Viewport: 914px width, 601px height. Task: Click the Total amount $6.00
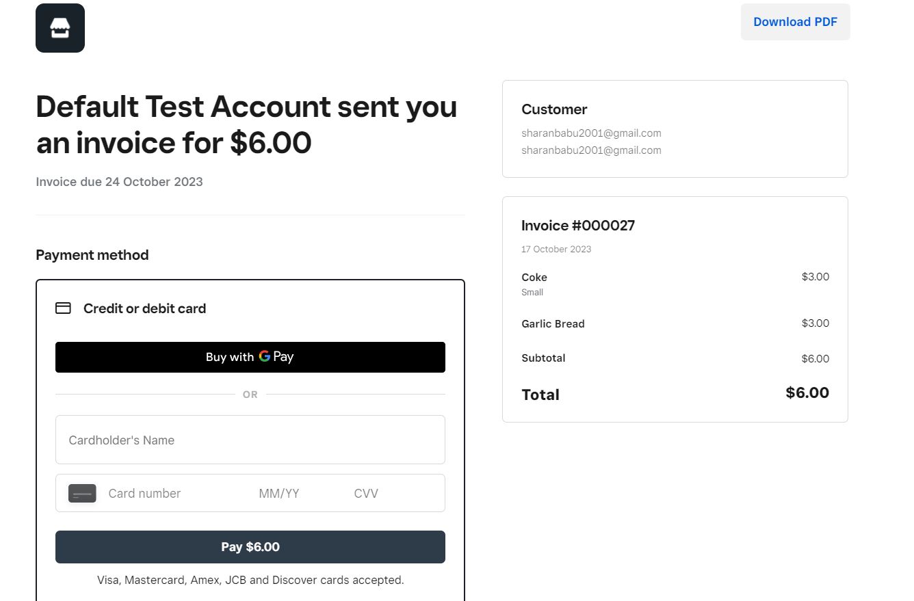point(807,393)
